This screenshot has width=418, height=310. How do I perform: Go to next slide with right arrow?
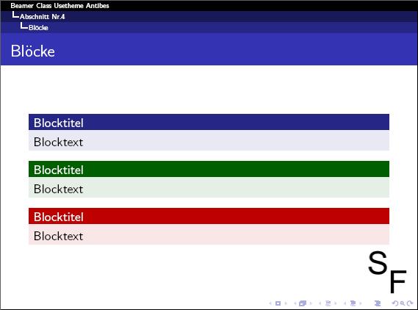[286, 303]
